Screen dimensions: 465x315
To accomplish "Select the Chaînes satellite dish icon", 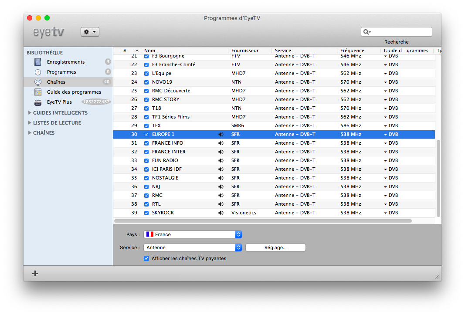I will click(x=38, y=82).
